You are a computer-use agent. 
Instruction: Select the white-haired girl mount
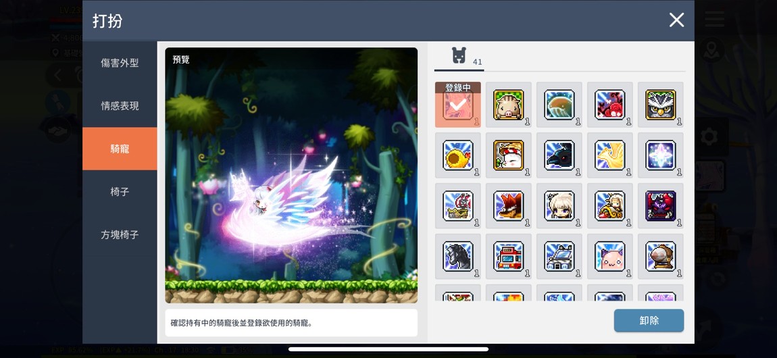pyautogui.click(x=559, y=206)
